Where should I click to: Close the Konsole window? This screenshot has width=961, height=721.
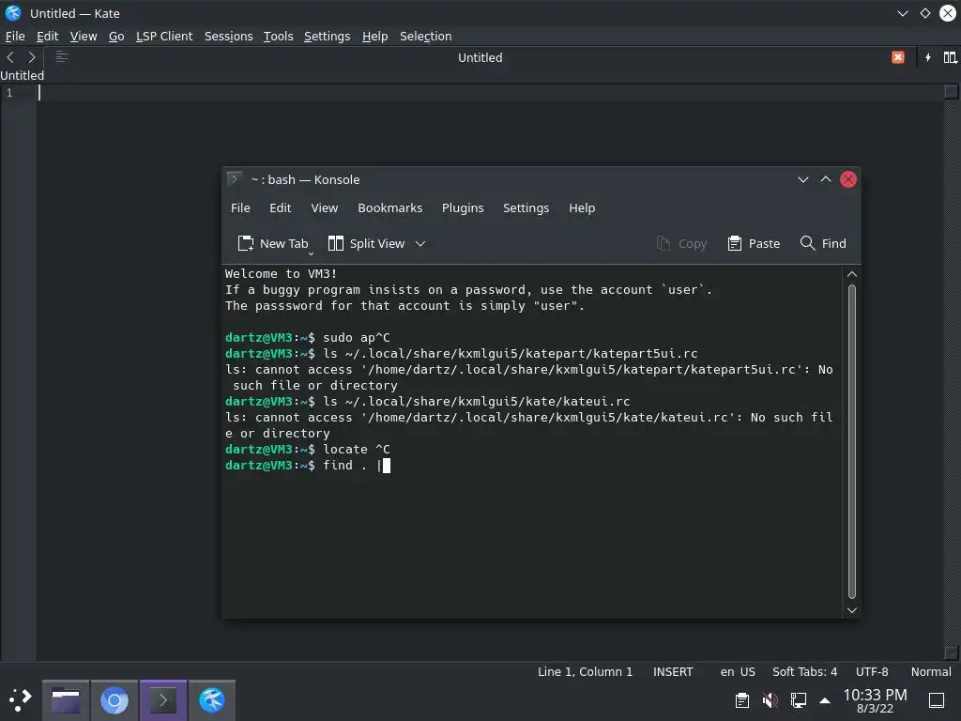tap(848, 179)
